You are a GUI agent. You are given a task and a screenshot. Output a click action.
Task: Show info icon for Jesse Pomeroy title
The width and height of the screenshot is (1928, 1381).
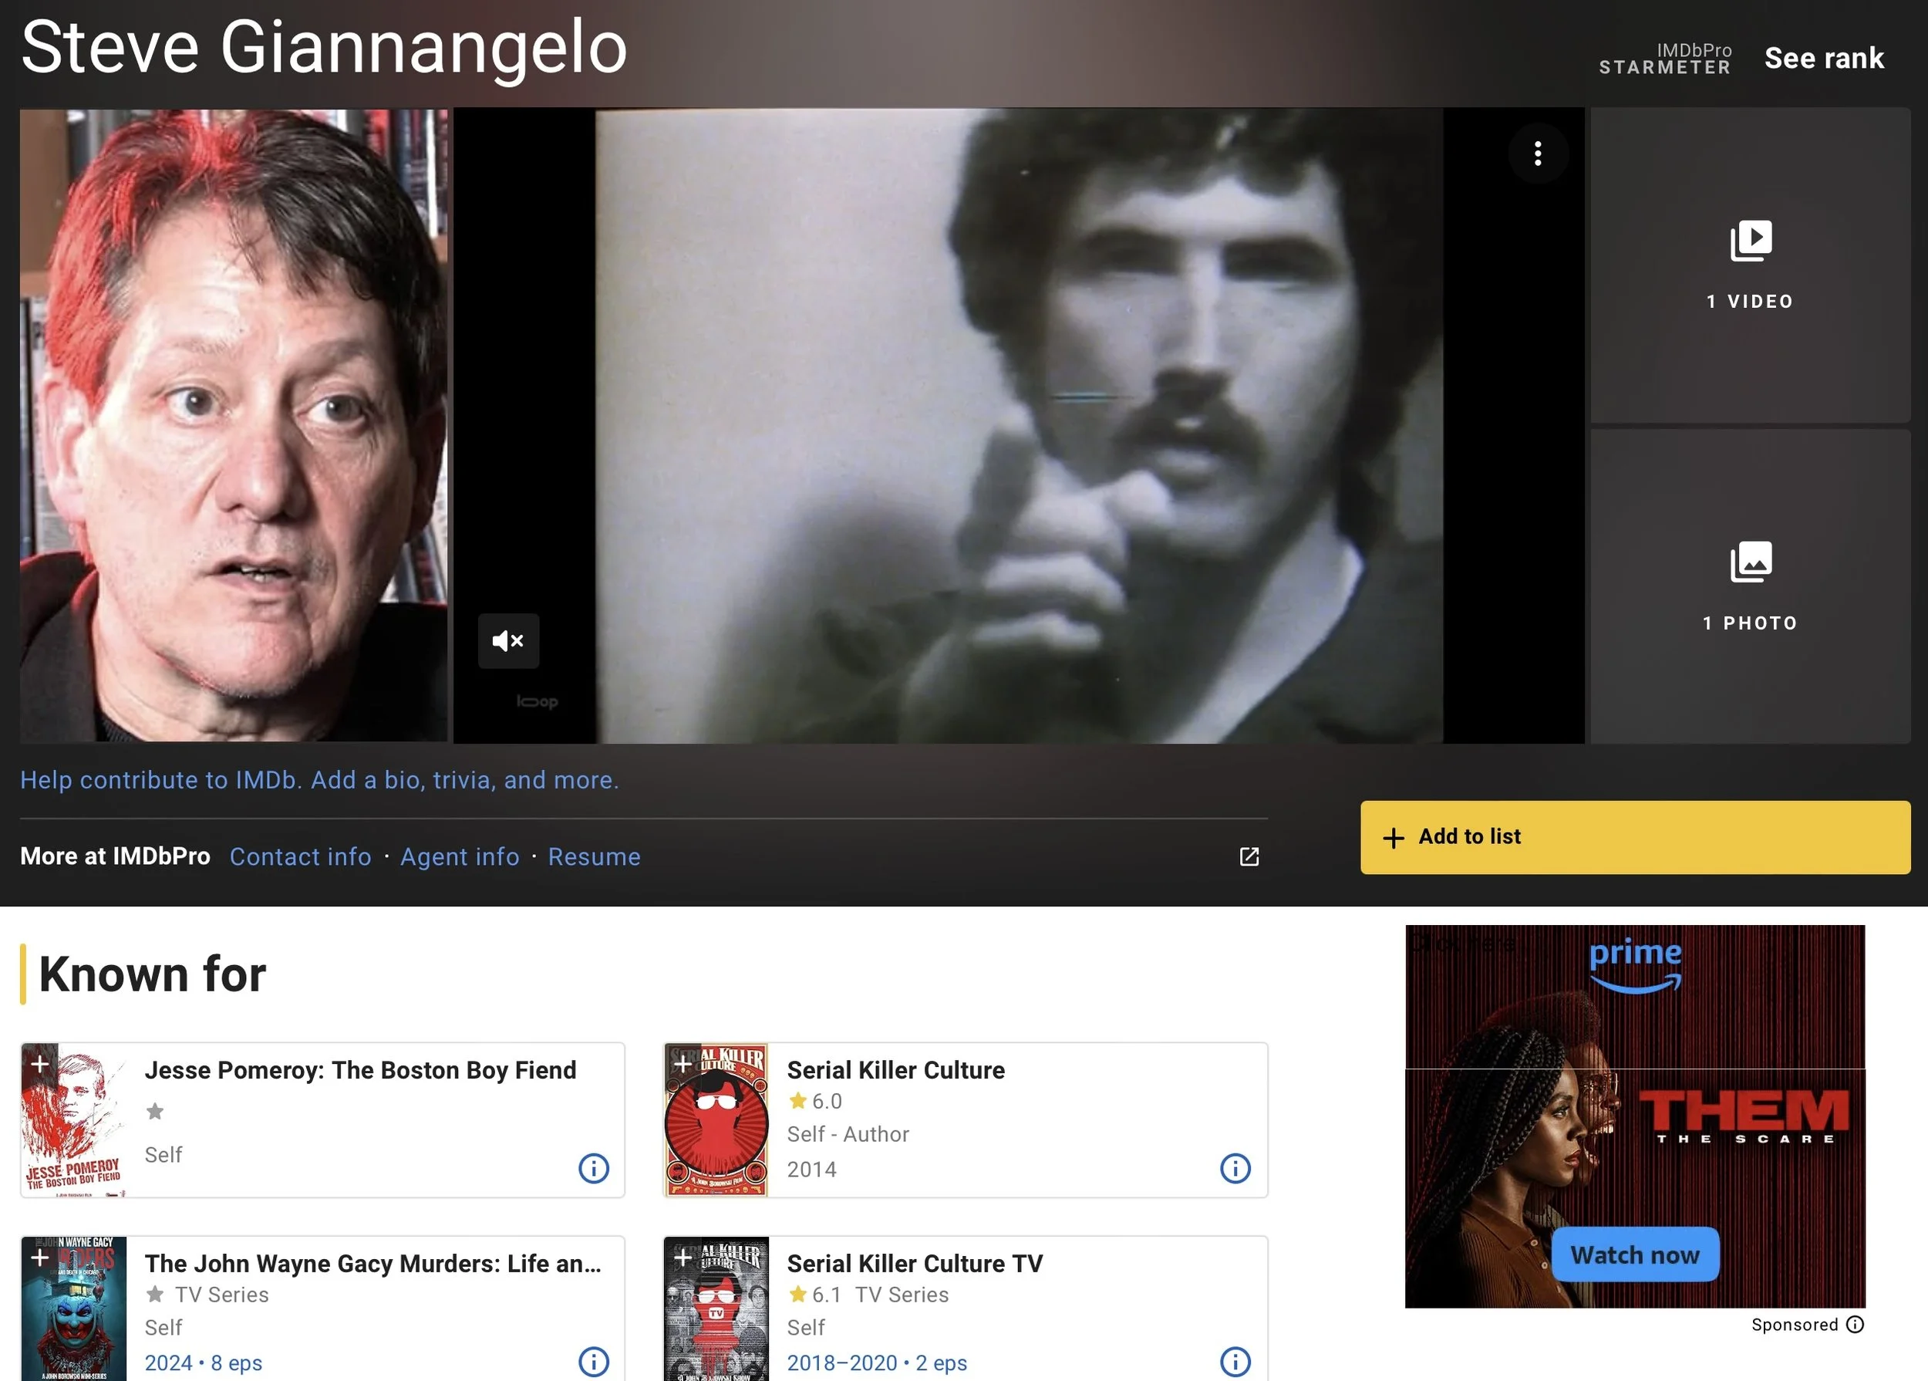pyautogui.click(x=593, y=1168)
